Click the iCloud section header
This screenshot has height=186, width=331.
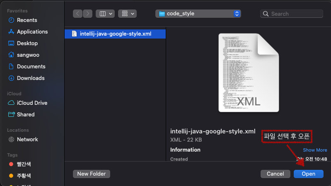(x=14, y=94)
